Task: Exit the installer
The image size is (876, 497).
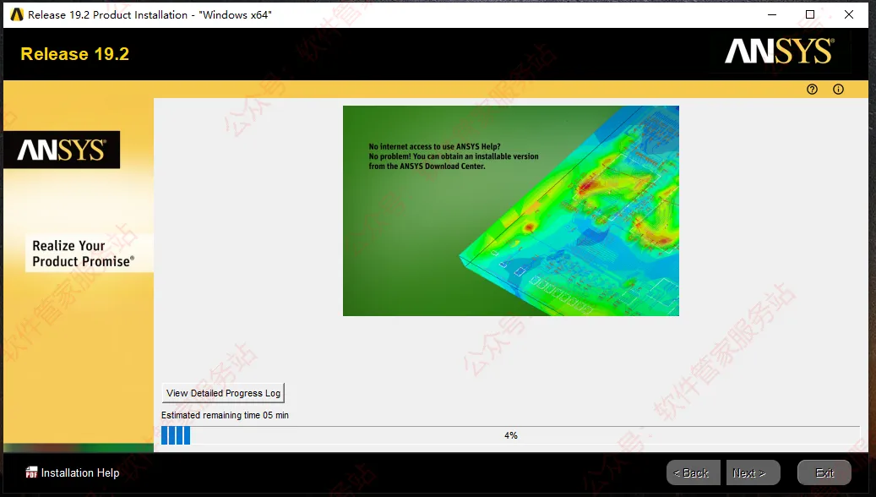Action: coord(824,473)
